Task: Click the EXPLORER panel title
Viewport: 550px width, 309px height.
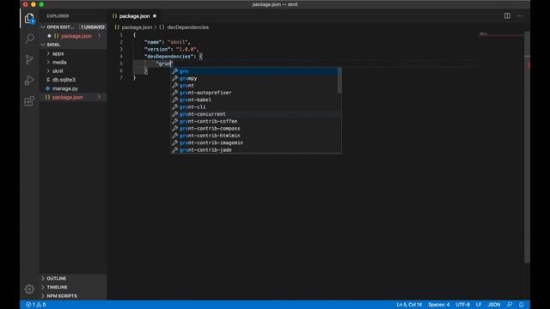Action: (x=58, y=16)
